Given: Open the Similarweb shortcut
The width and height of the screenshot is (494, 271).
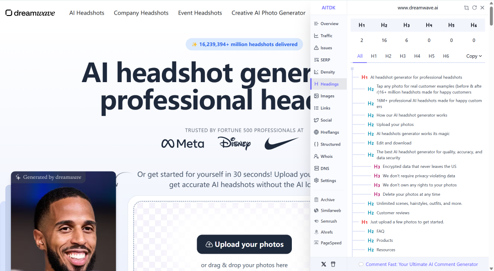Looking at the screenshot, I should coord(328,210).
